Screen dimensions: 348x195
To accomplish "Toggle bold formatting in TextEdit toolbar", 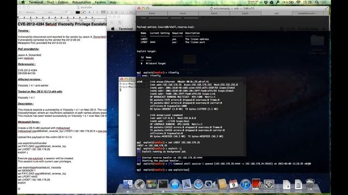I will [89, 12].
